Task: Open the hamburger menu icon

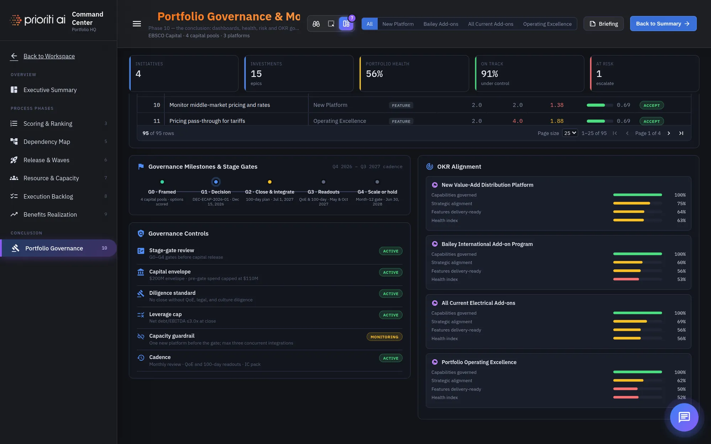Action: click(137, 24)
